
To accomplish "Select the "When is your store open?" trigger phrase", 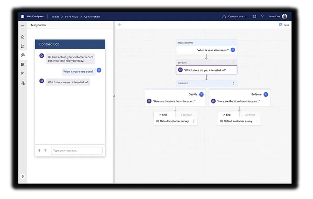I will pyautogui.click(x=206, y=50).
